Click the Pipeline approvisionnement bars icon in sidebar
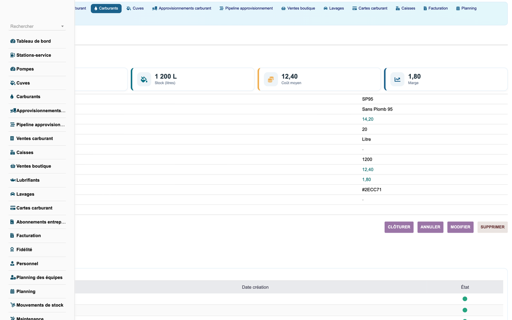 12,125
